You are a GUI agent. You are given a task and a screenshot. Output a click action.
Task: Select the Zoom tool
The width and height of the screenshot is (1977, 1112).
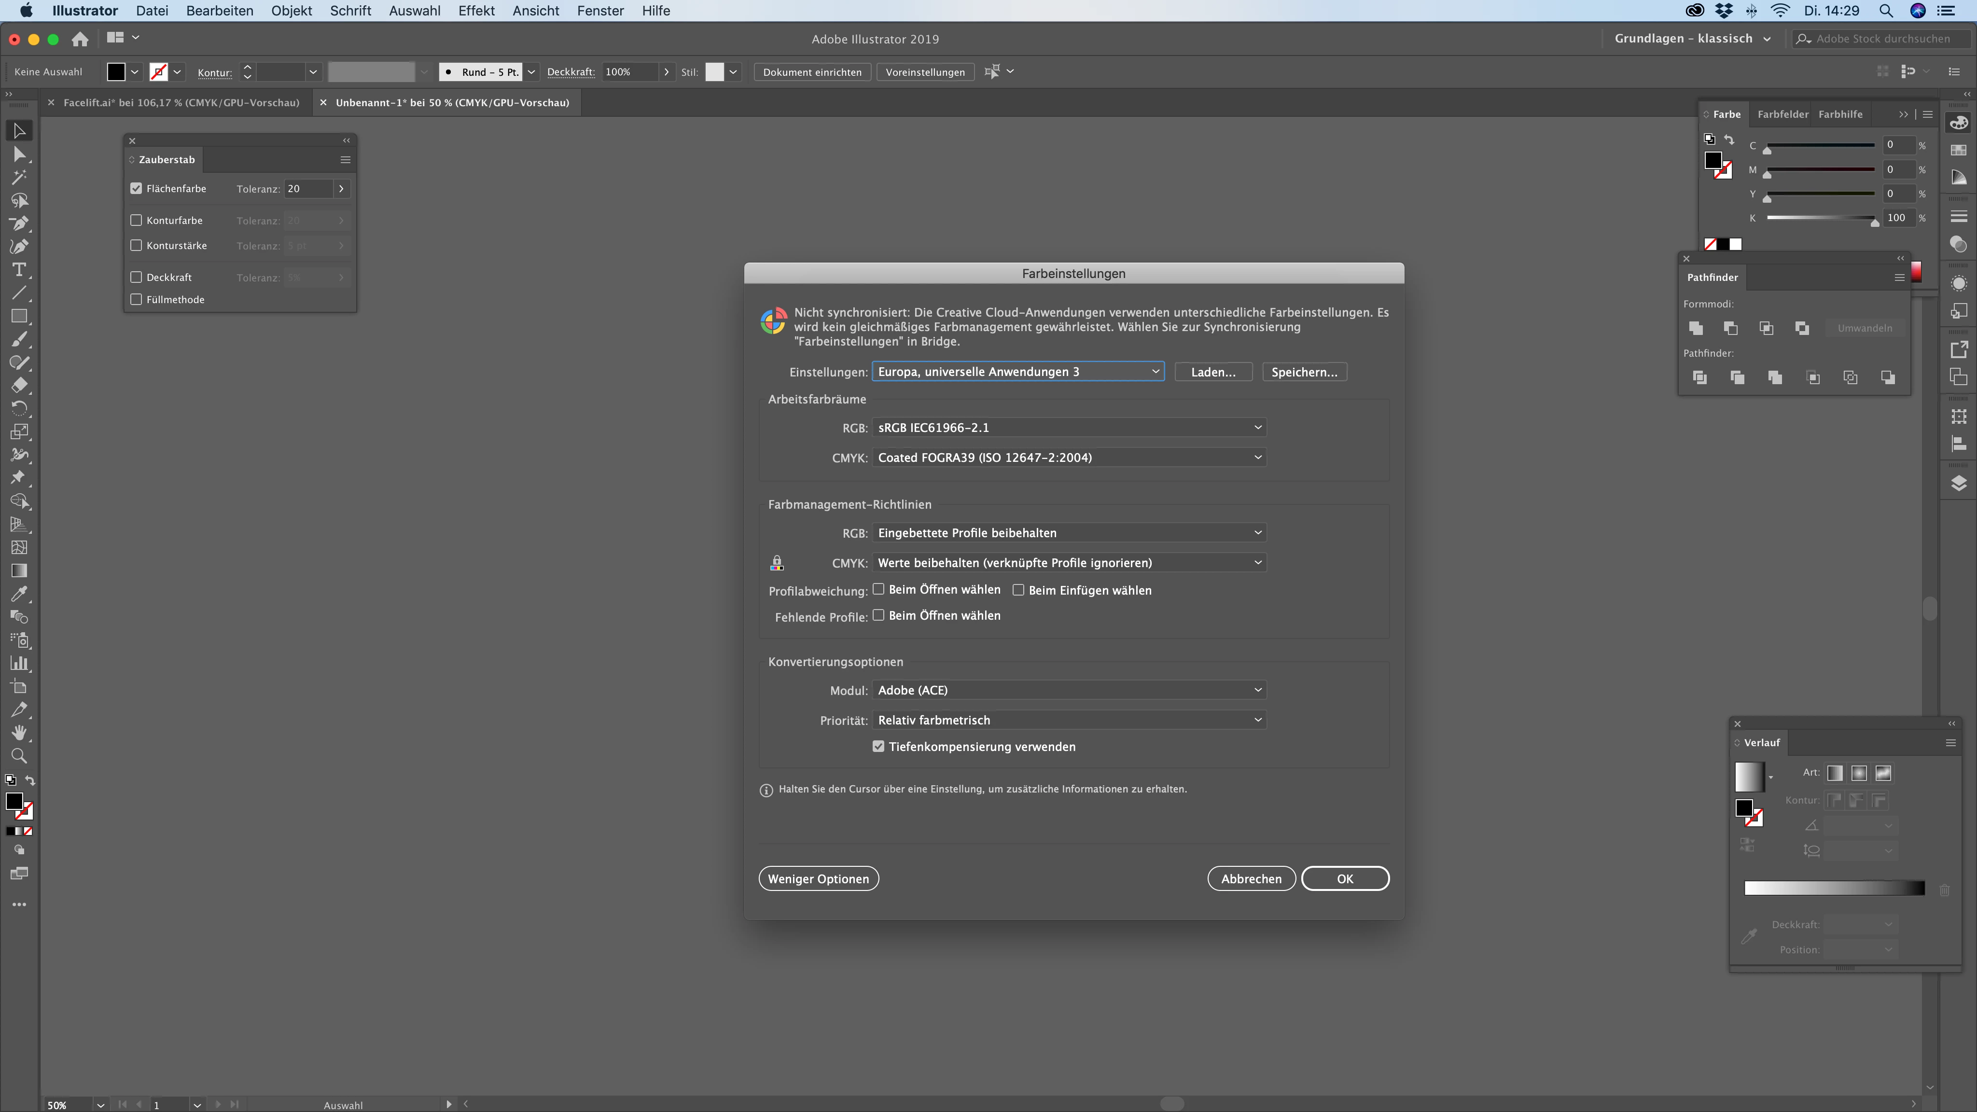point(19,756)
